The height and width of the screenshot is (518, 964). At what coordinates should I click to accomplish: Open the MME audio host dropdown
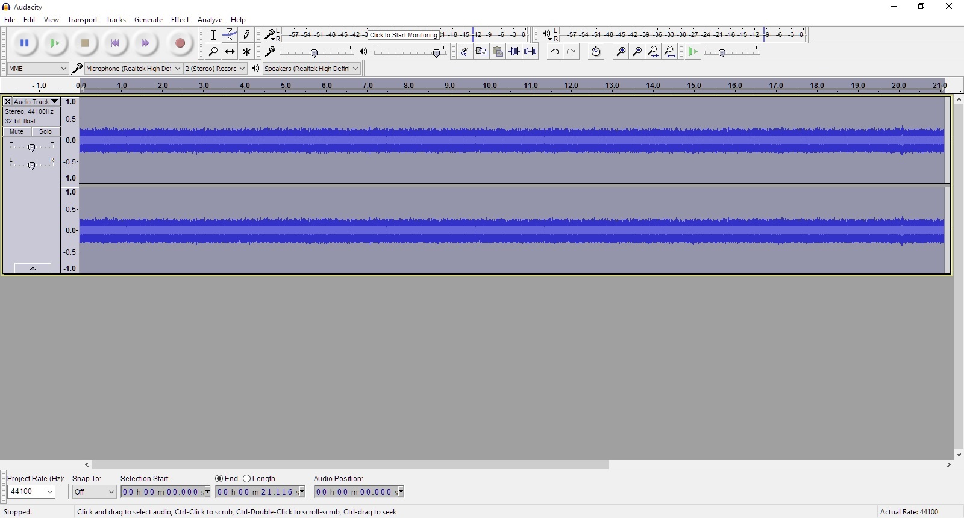37,69
